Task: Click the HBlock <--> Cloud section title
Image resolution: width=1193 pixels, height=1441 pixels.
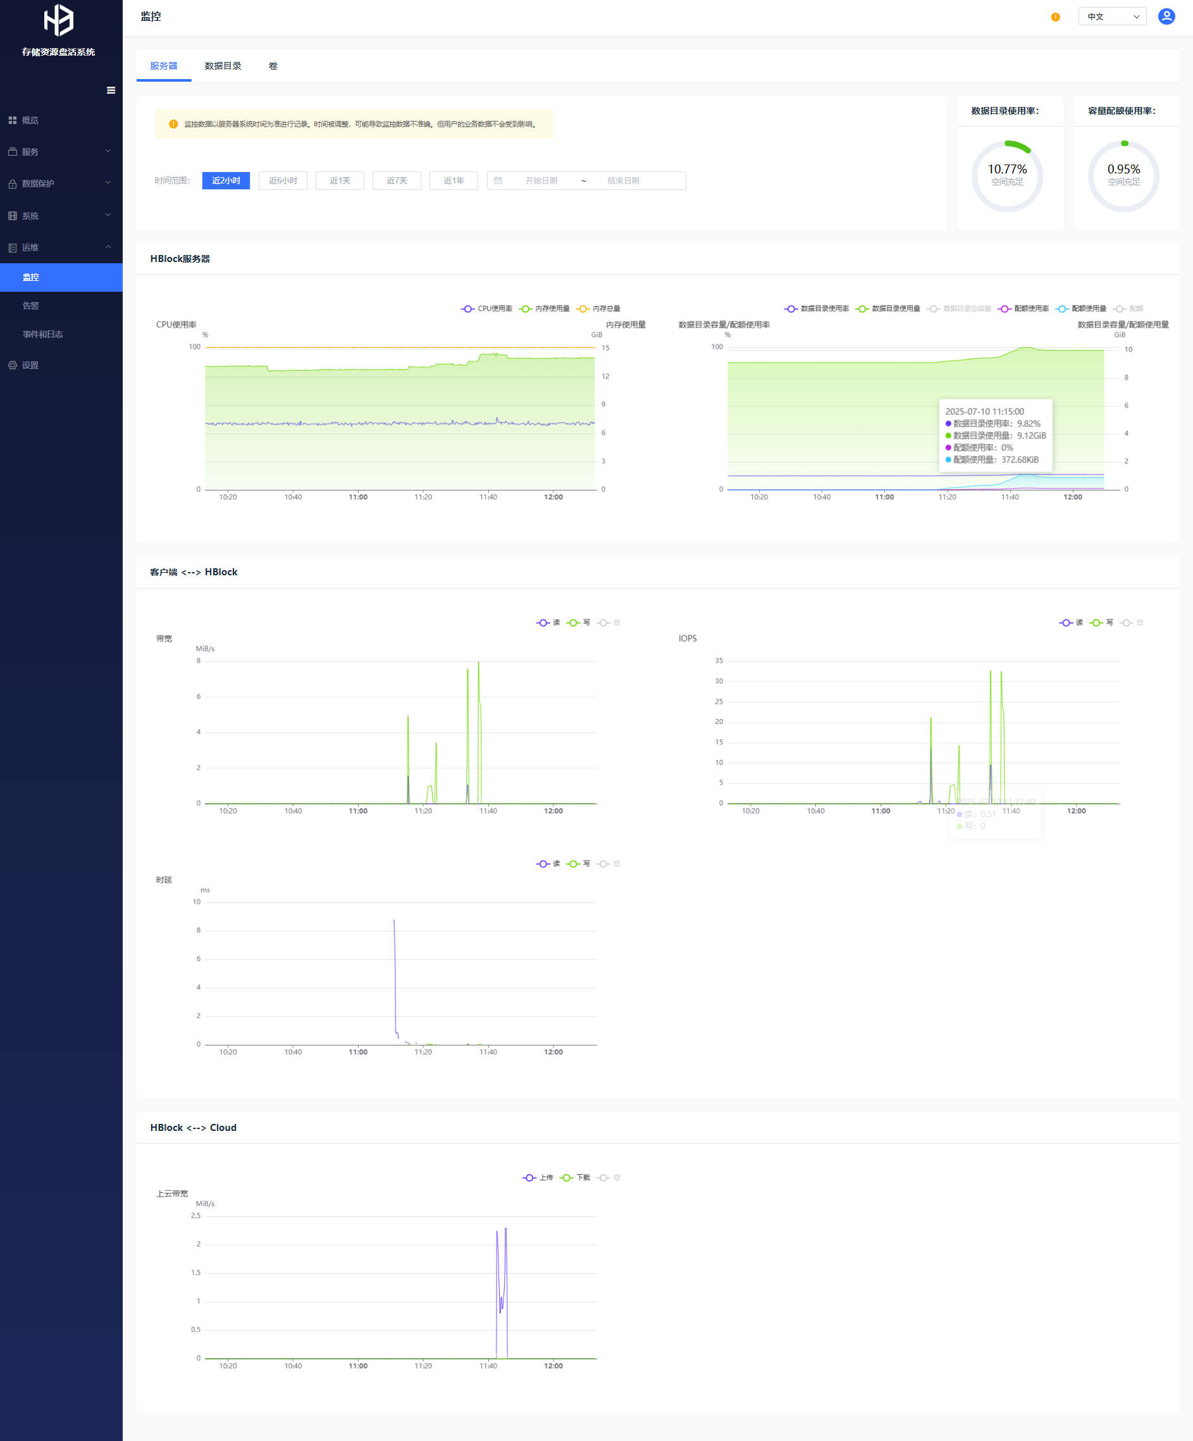Action: tap(194, 1127)
